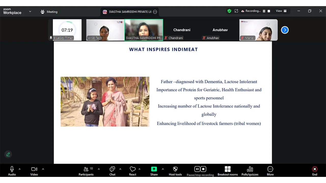This screenshot has height=183, width=326.
Task: Click the green encryption shield icon
Action: pyautogui.click(x=229, y=11)
